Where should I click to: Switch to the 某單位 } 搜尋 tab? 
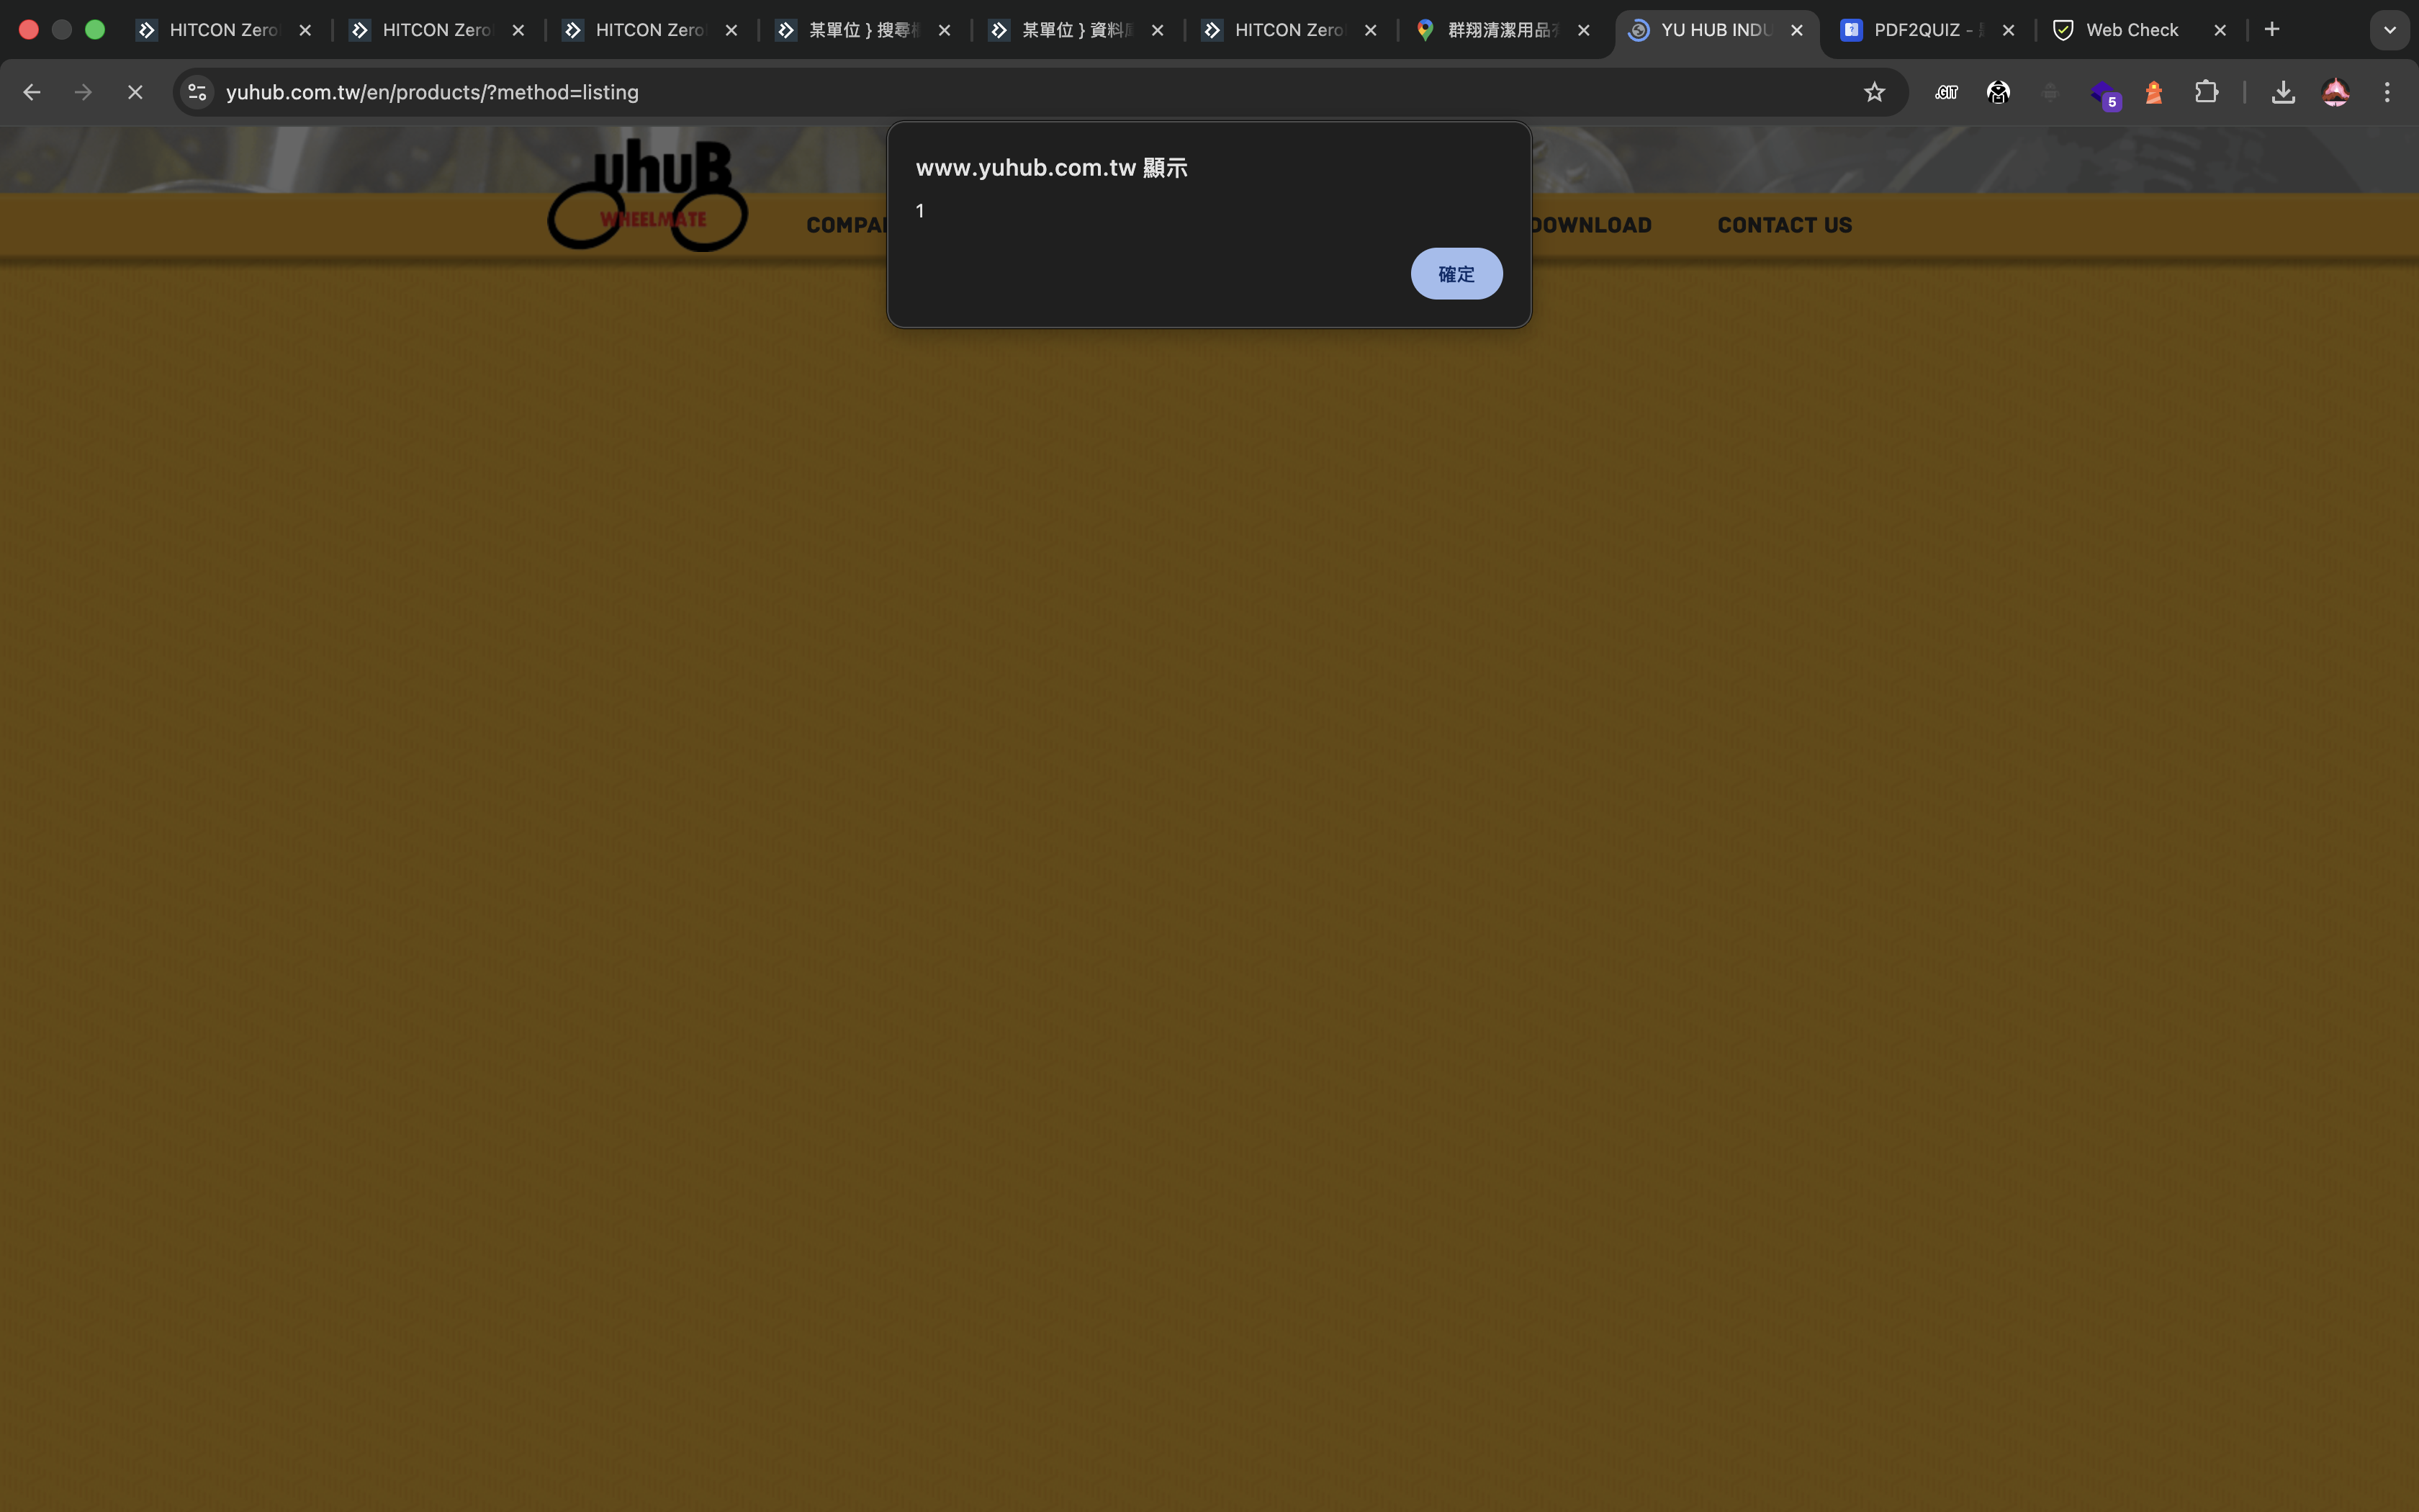(x=862, y=30)
